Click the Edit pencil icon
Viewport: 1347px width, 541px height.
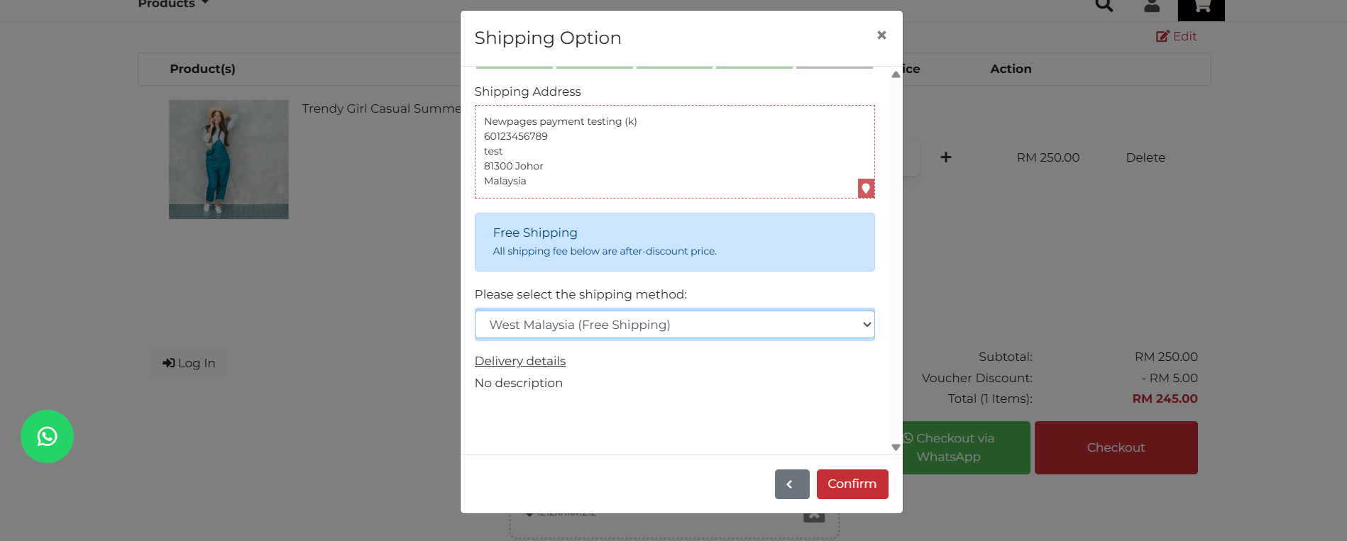[1162, 36]
